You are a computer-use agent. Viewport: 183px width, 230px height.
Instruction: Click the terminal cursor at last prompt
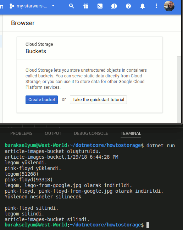click(x=148, y=225)
